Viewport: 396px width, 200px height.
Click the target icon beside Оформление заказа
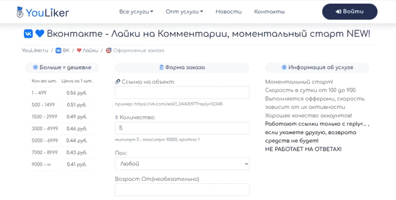(x=108, y=50)
